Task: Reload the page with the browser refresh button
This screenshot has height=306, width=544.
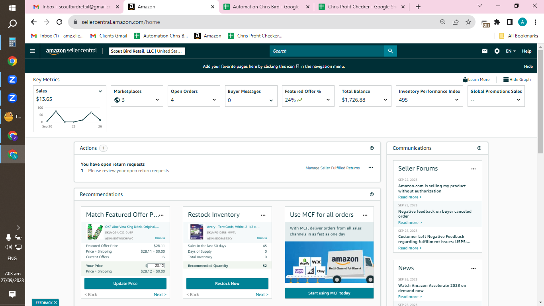Action: pyautogui.click(x=59, y=22)
